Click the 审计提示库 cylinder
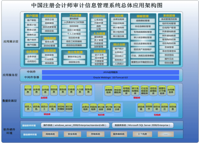Screen dimensions: 199x143 tap(117, 108)
